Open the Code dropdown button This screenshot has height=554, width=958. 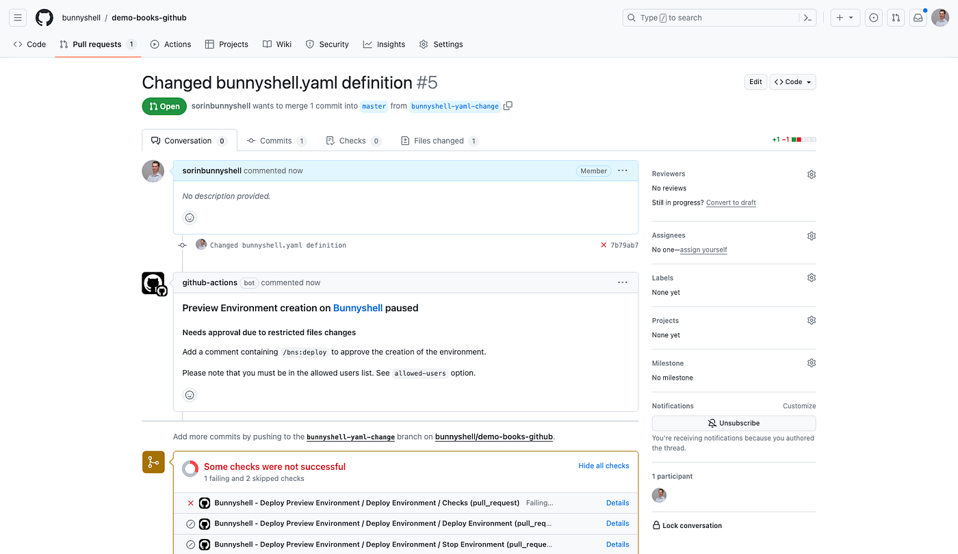tap(792, 82)
